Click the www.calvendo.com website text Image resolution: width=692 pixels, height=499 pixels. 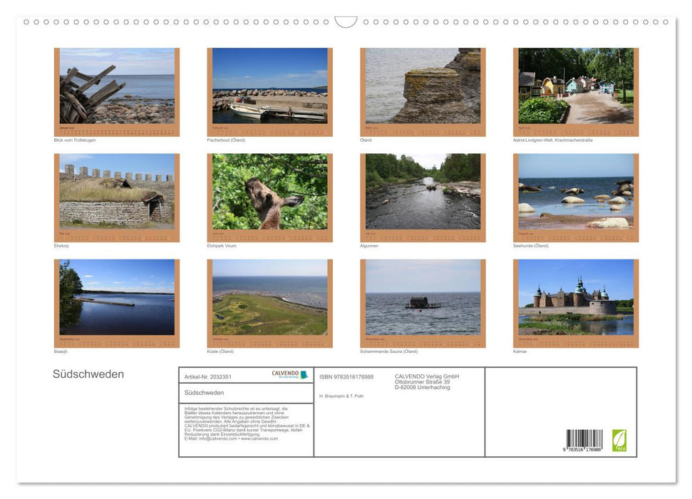point(259,438)
